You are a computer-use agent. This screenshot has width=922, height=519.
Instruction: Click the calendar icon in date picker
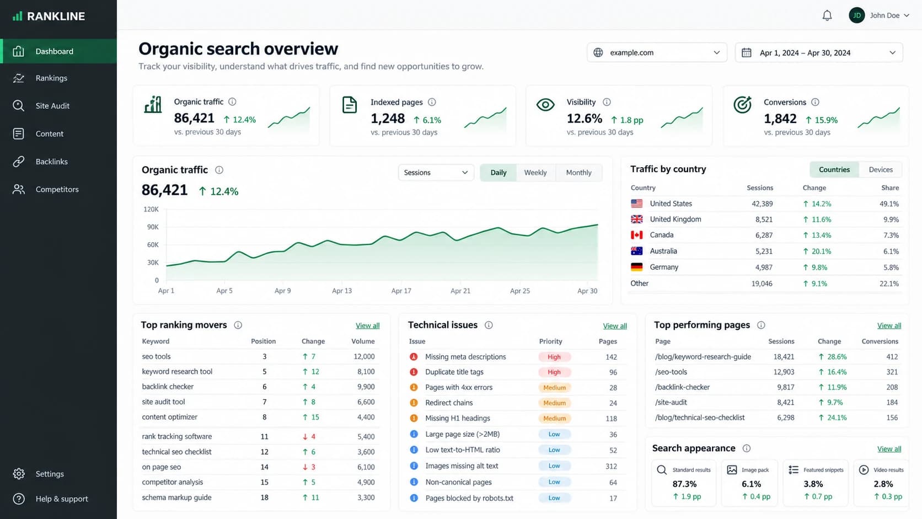[x=747, y=53]
